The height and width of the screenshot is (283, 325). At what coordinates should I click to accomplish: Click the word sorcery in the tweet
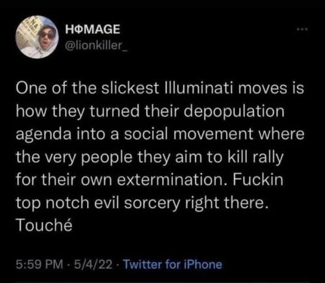152,203
